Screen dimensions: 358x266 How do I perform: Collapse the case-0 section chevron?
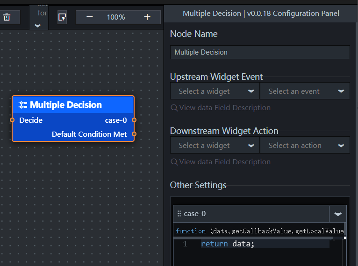coord(338,214)
